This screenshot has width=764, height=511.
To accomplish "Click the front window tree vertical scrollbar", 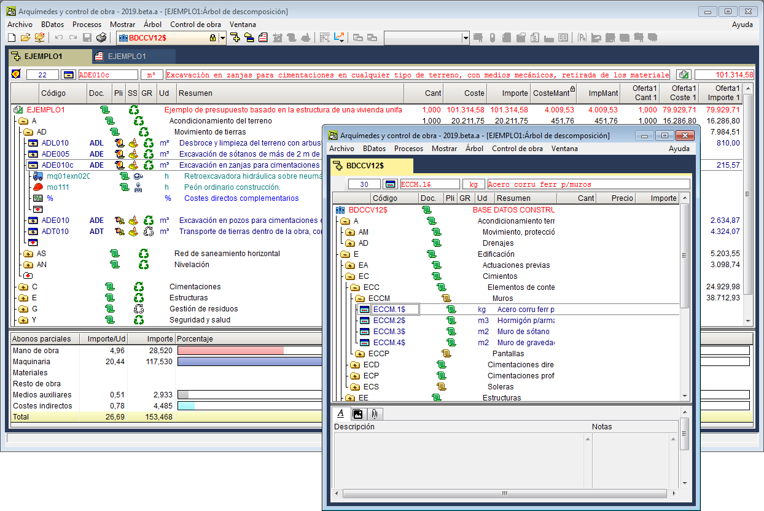I will [x=685, y=254].
